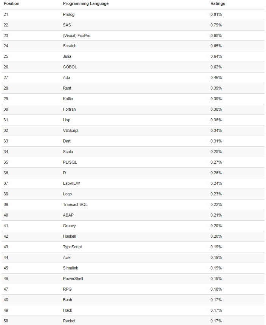Click the TypeScript language cell
The height and width of the screenshot is (325, 266).
[72, 247]
